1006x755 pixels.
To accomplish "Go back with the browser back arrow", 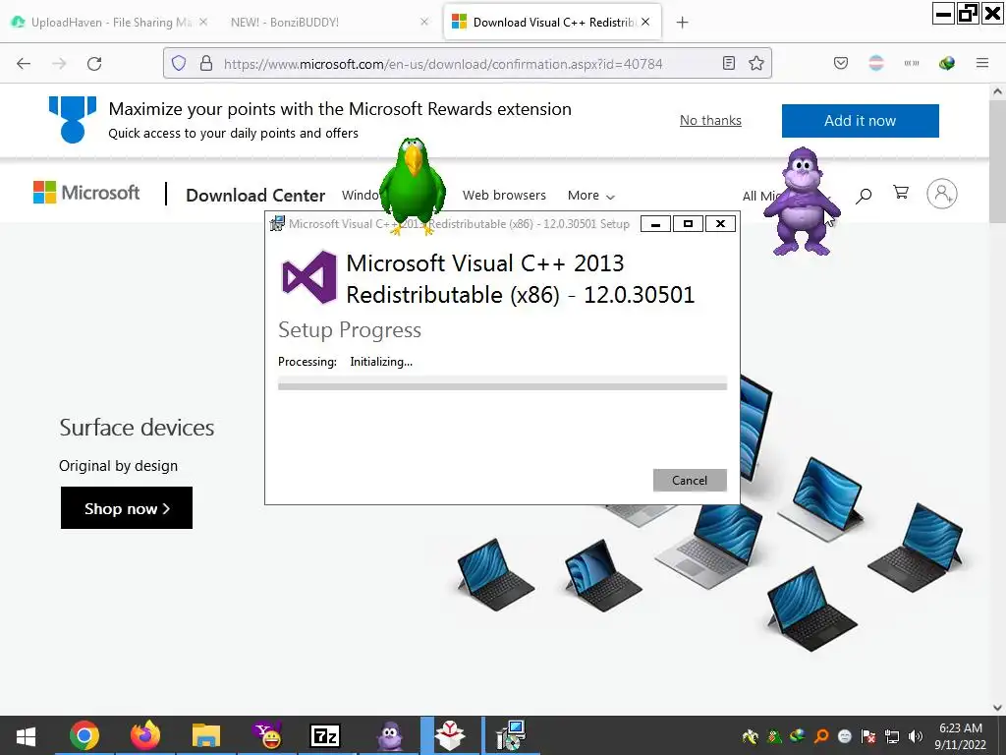I will [24, 64].
